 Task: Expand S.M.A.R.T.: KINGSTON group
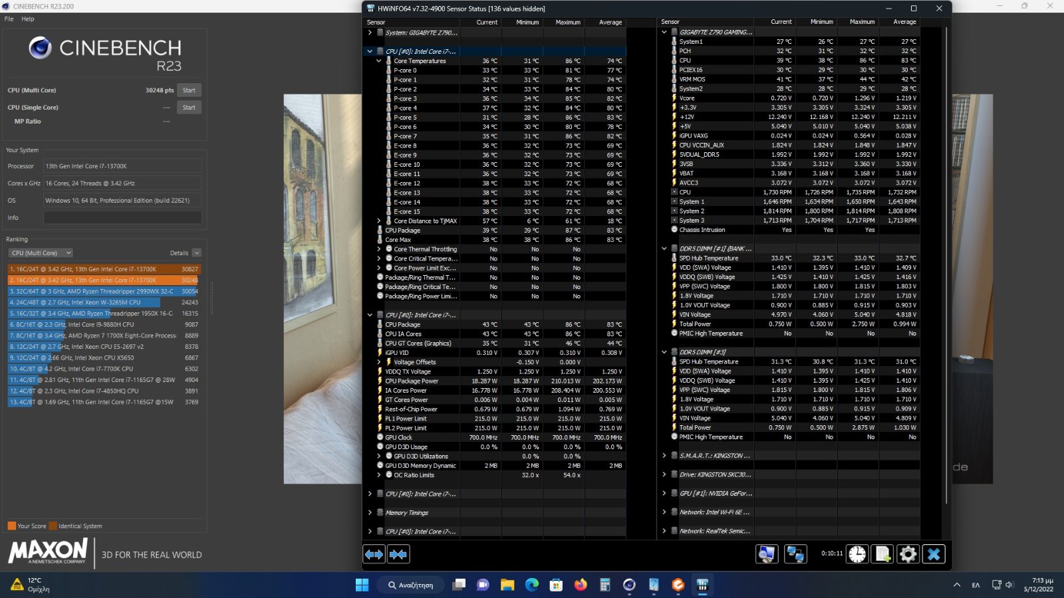tap(664, 455)
